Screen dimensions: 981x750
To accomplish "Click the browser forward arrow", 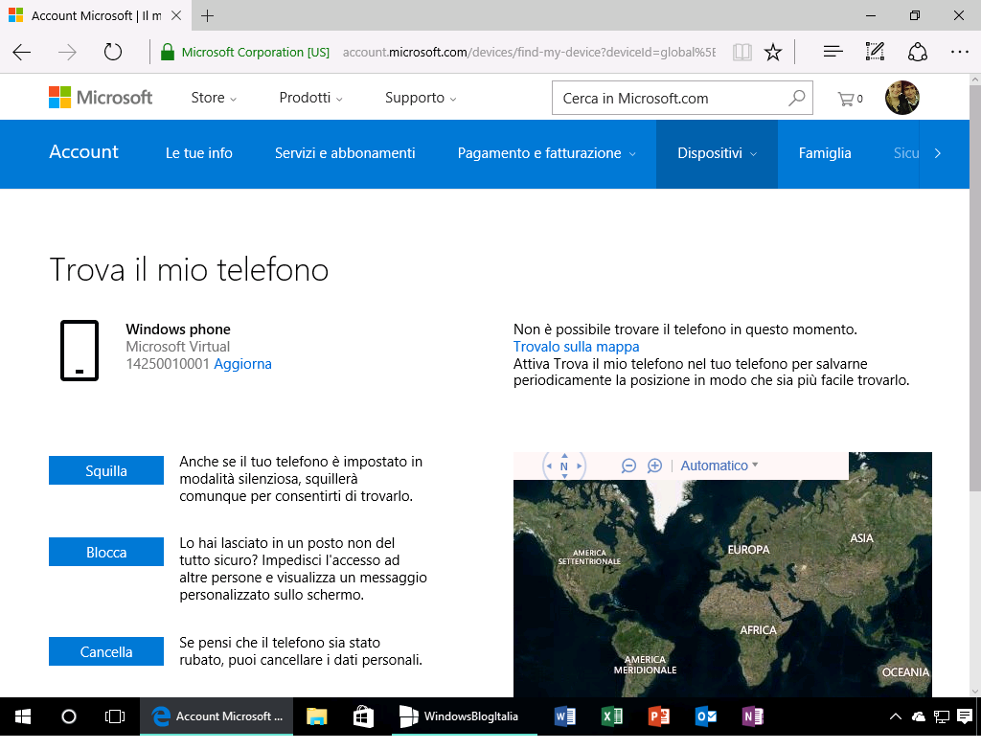I will pyautogui.click(x=67, y=52).
